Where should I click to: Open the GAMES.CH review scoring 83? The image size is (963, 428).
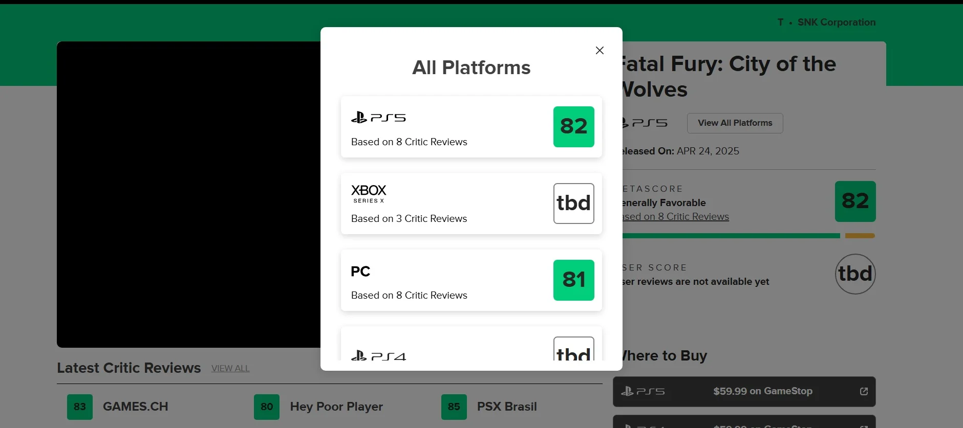click(x=135, y=407)
